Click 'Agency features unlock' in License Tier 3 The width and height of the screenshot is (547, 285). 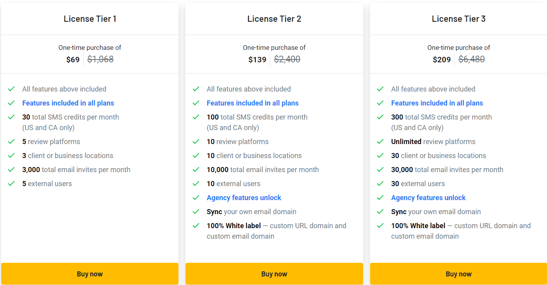click(x=428, y=197)
